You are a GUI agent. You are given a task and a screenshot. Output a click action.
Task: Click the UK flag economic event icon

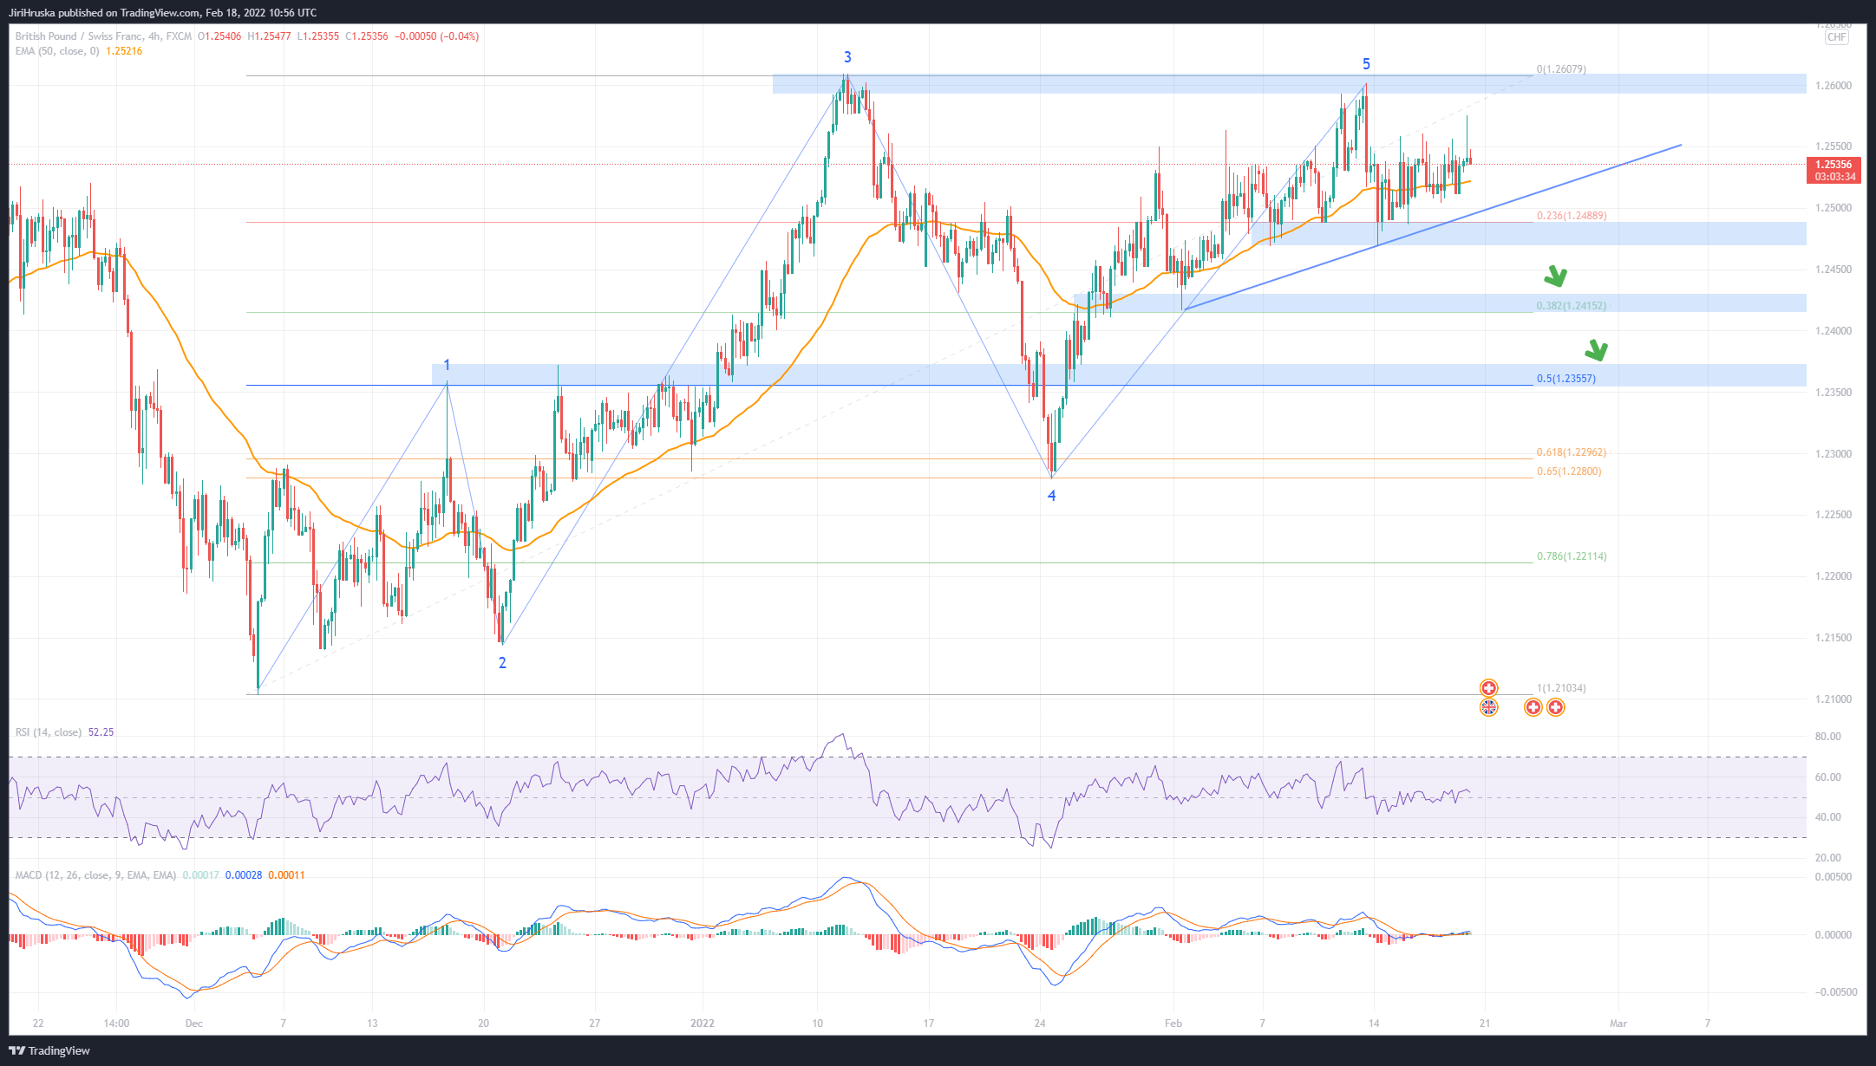pyautogui.click(x=1488, y=707)
